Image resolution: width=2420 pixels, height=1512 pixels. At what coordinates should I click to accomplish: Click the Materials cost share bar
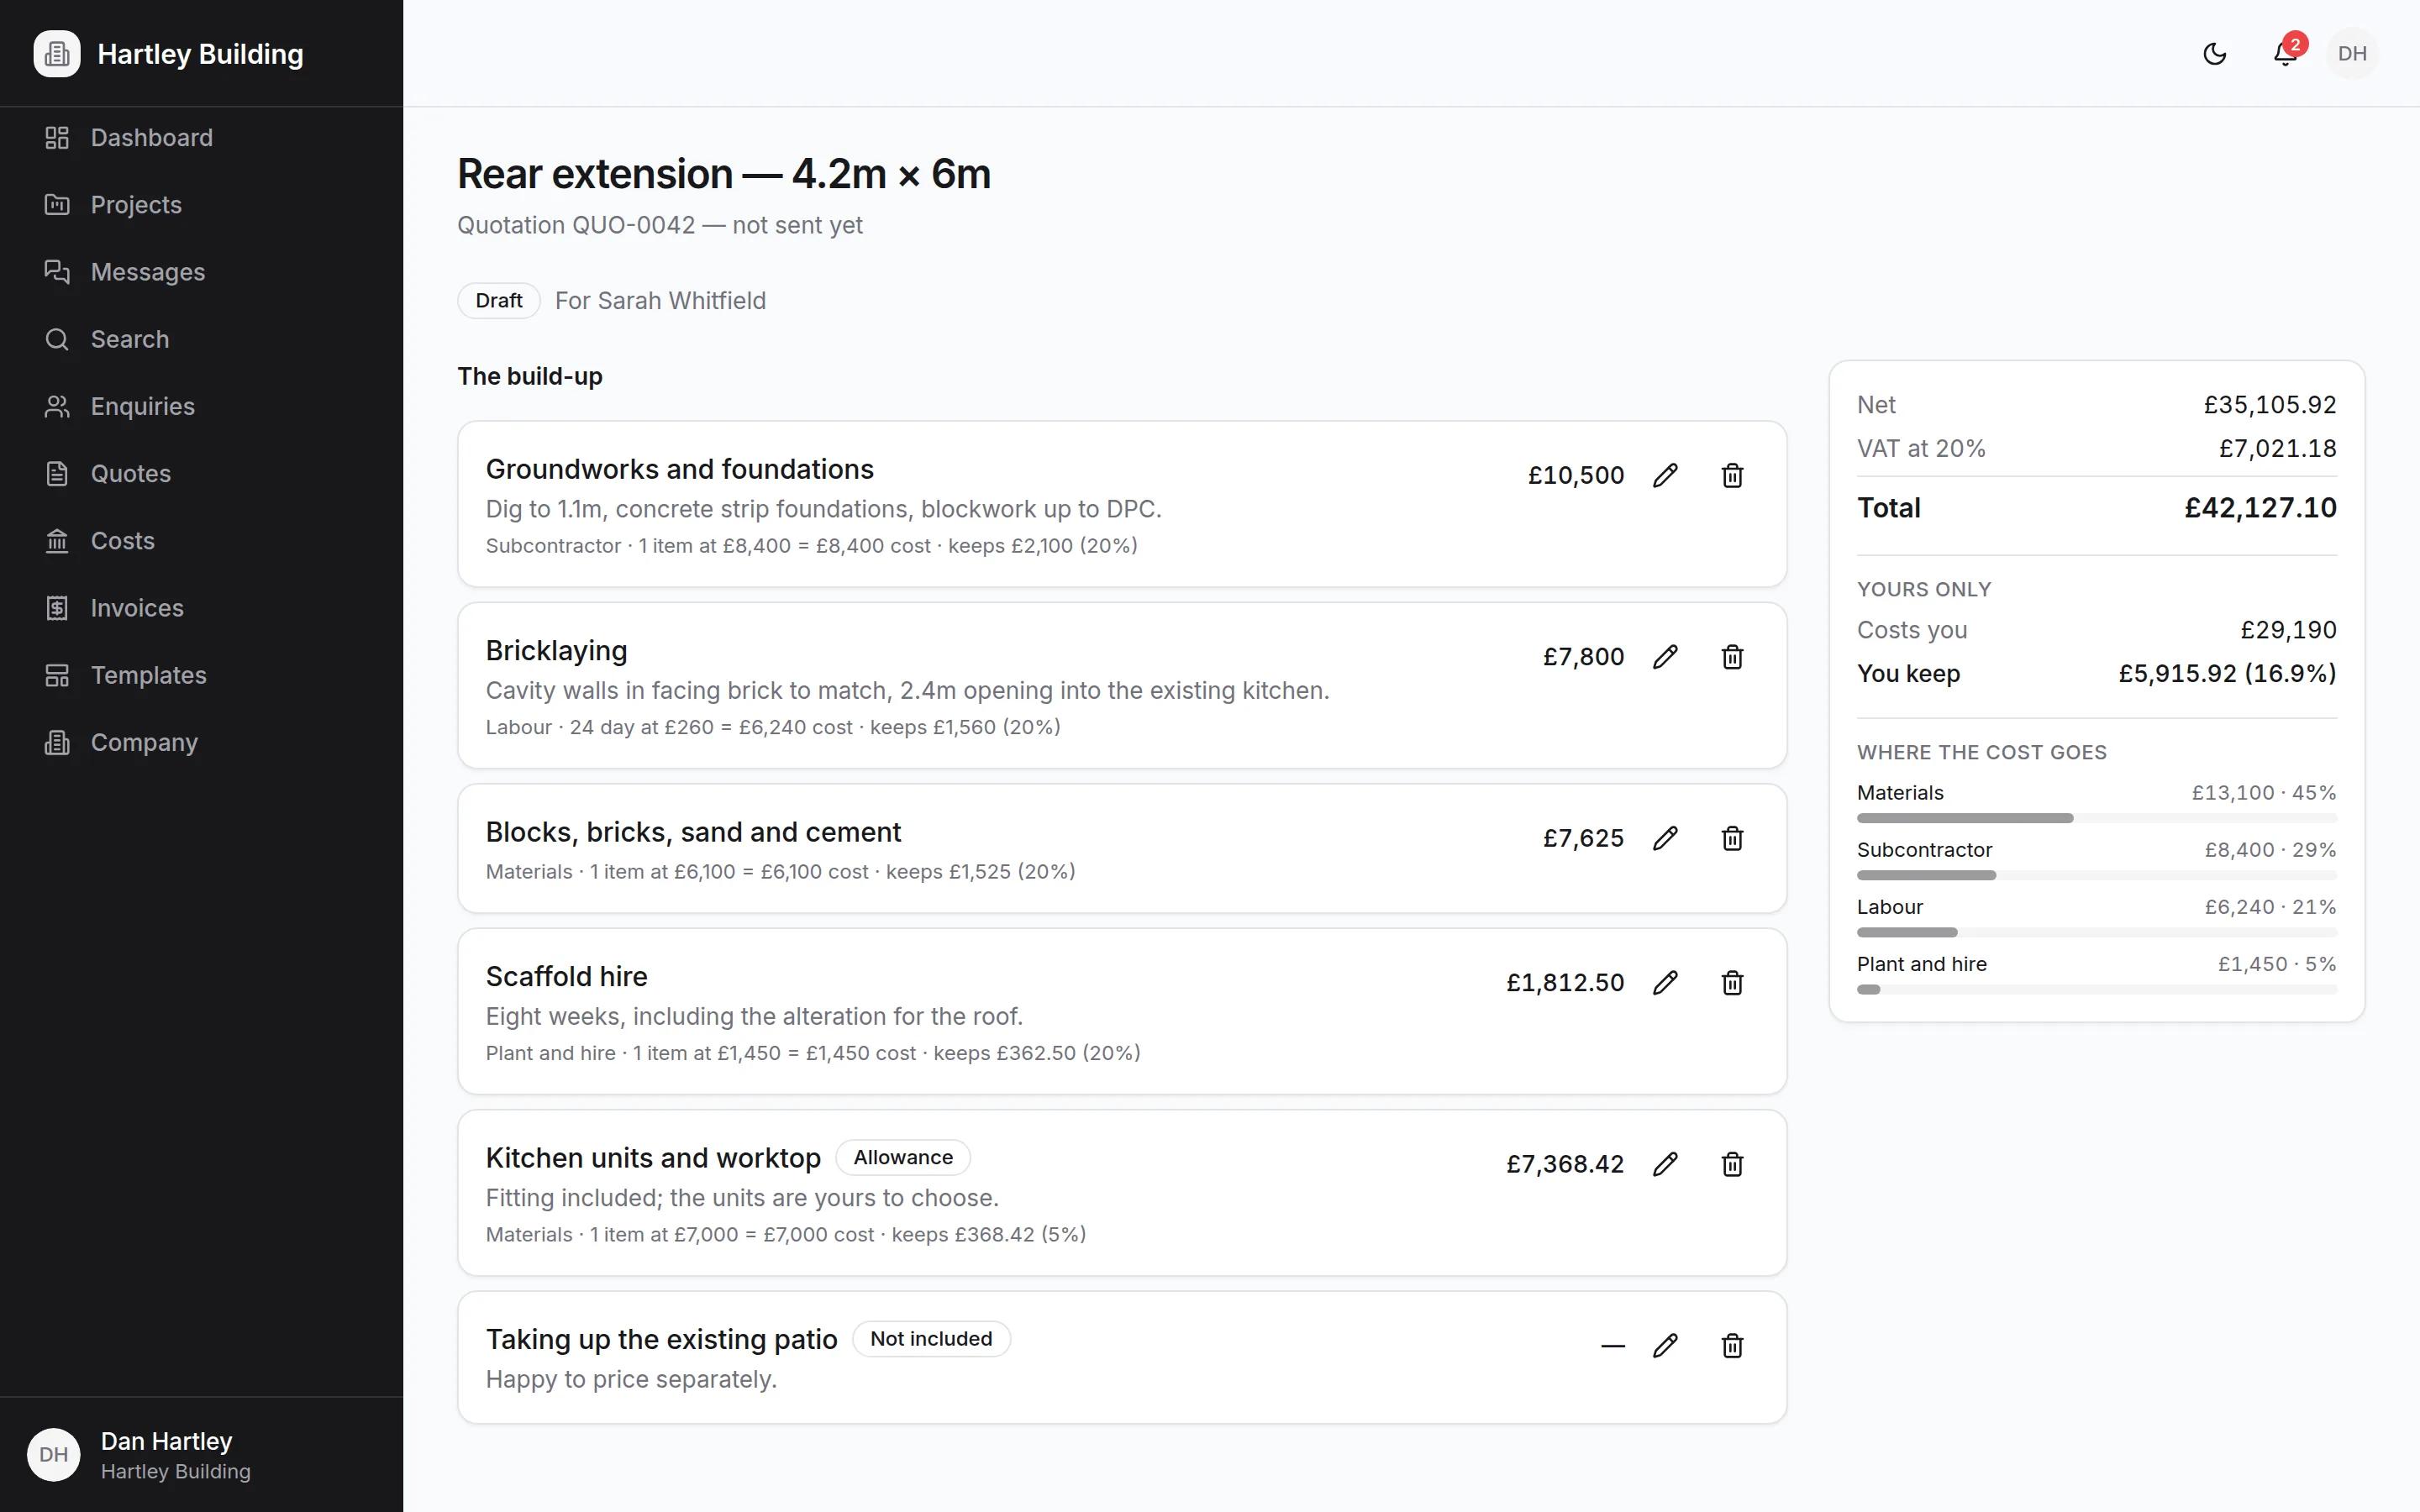click(x=2096, y=818)
